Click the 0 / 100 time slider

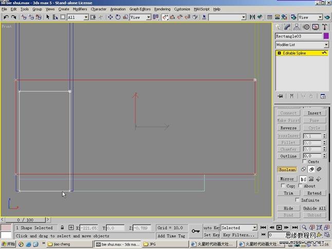point(25,220)
